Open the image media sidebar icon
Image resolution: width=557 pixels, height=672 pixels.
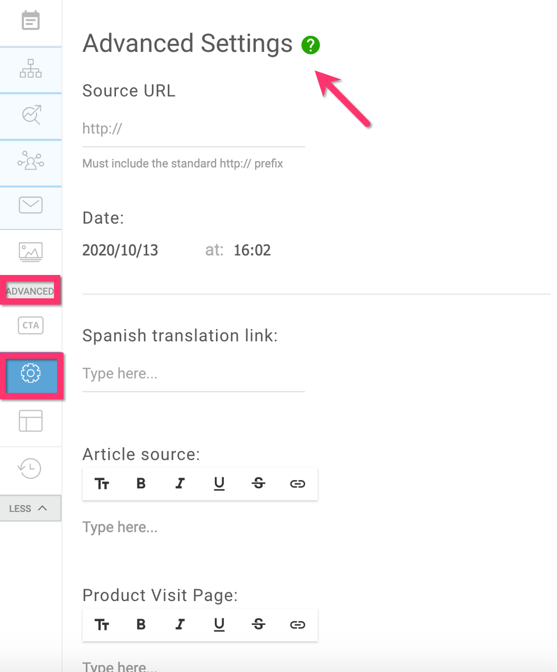(31, 251)
